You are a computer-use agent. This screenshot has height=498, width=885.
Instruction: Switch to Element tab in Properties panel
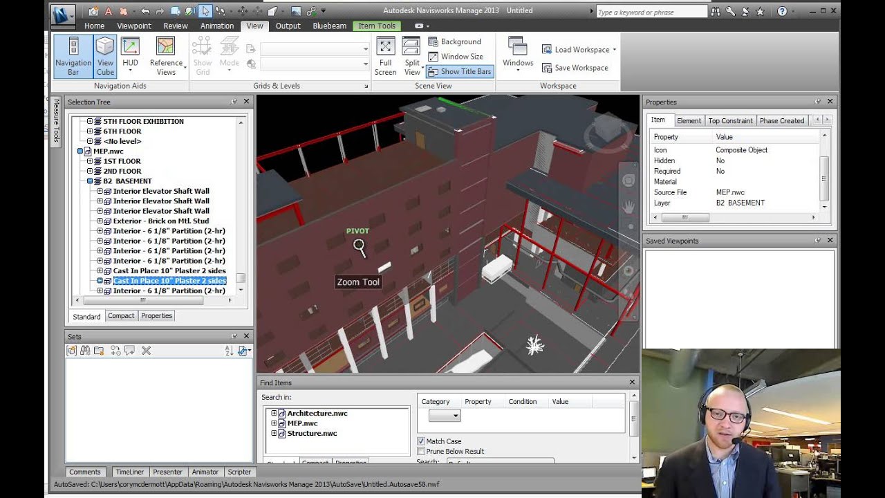pos(689,120)
